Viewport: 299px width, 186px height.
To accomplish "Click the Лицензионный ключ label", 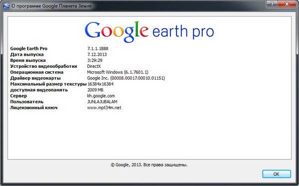I will [x=34, y=108].
